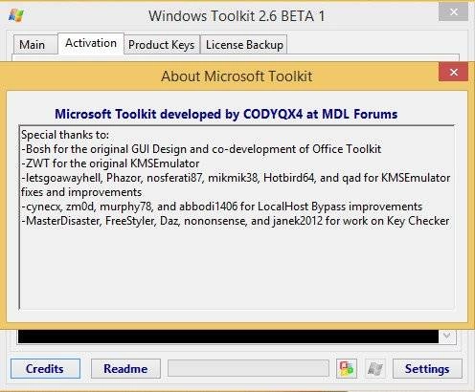Click the console scrollbar down arrow
475x392 pixels.
point(447,336)
